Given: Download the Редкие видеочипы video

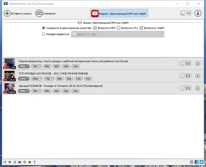Looking at the screenshot, I should tap(198, 64).
